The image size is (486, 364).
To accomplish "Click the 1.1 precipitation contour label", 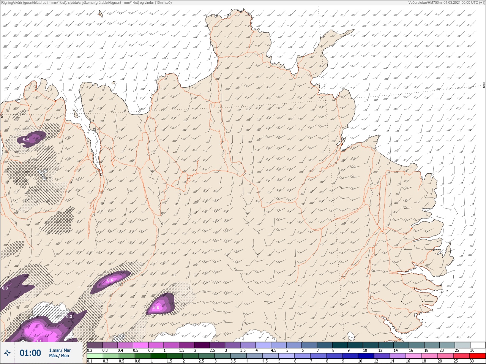I will [38, 341].
